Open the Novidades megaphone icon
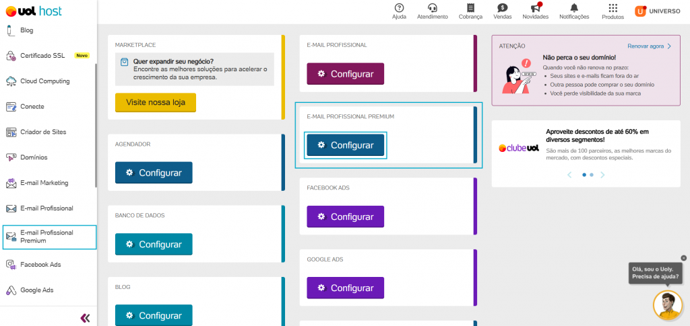The image size is (690, 326). pyautogui.click(x=536, y=8)
